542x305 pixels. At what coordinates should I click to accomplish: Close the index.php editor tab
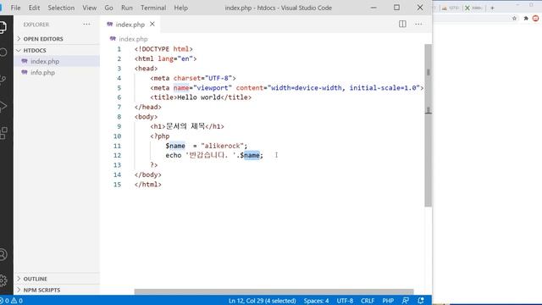coord(152,24)
